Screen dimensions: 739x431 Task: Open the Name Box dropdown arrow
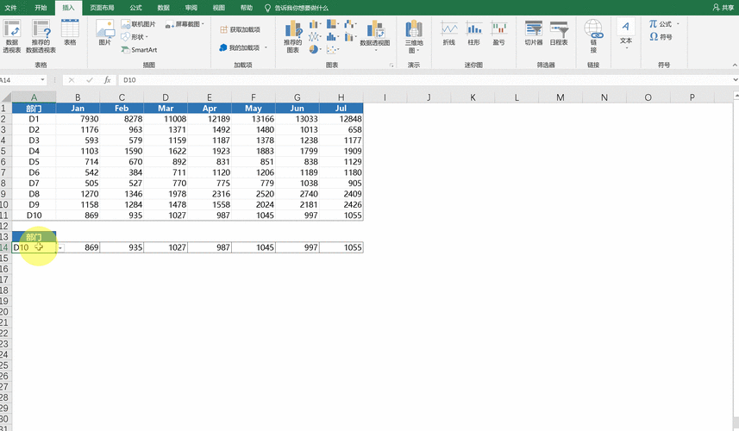42,80
